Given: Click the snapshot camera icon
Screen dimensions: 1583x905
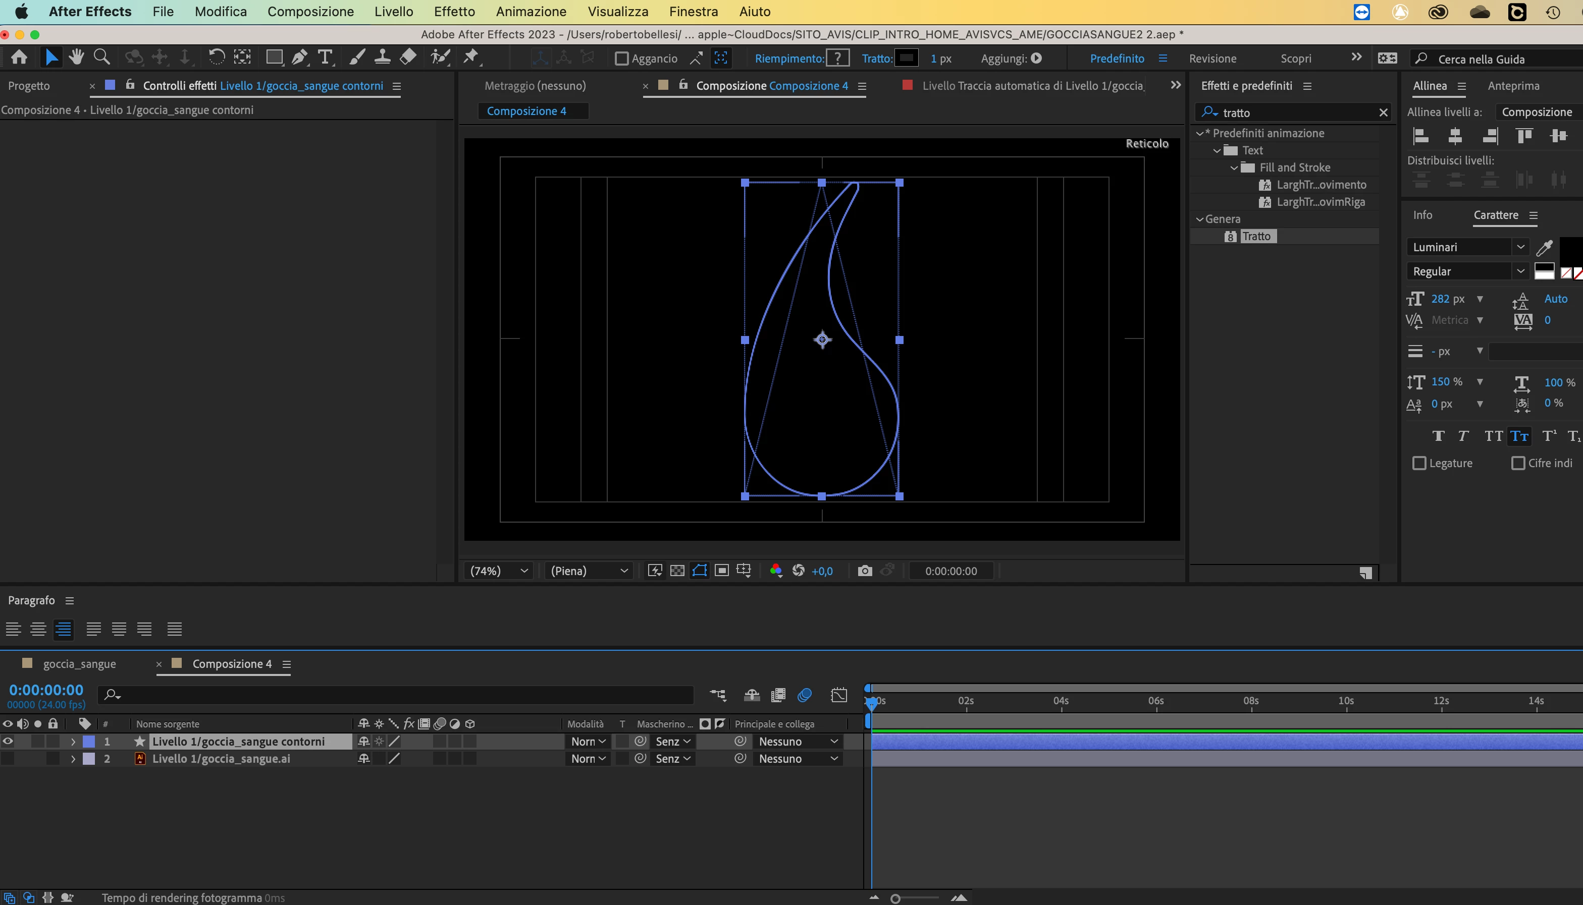Looking at the screenshot, I should (864, 571).
